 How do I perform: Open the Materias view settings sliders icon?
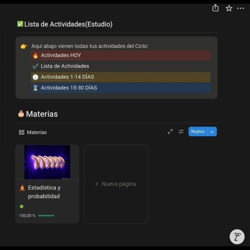point(181,132)
